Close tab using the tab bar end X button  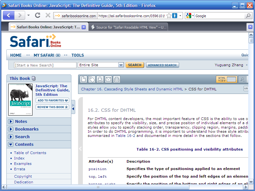coord(251,27)
